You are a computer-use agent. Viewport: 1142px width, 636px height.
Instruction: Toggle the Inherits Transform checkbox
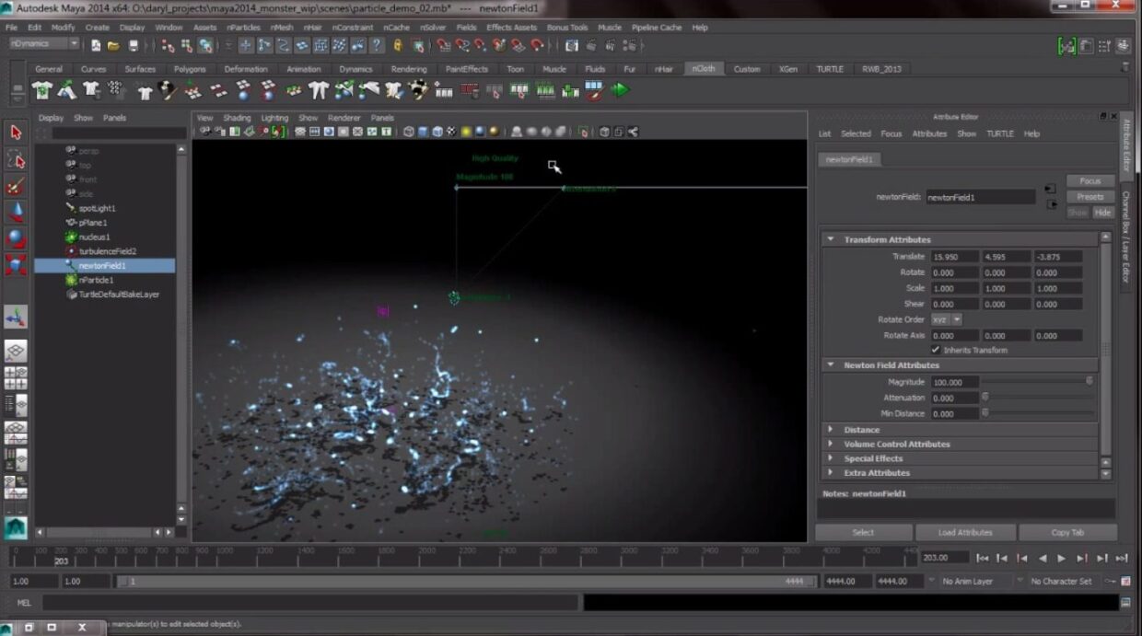point(936,350)
